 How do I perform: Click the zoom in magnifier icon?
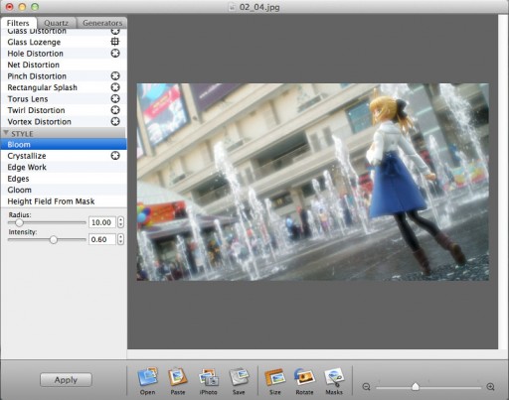click(491, 386)
